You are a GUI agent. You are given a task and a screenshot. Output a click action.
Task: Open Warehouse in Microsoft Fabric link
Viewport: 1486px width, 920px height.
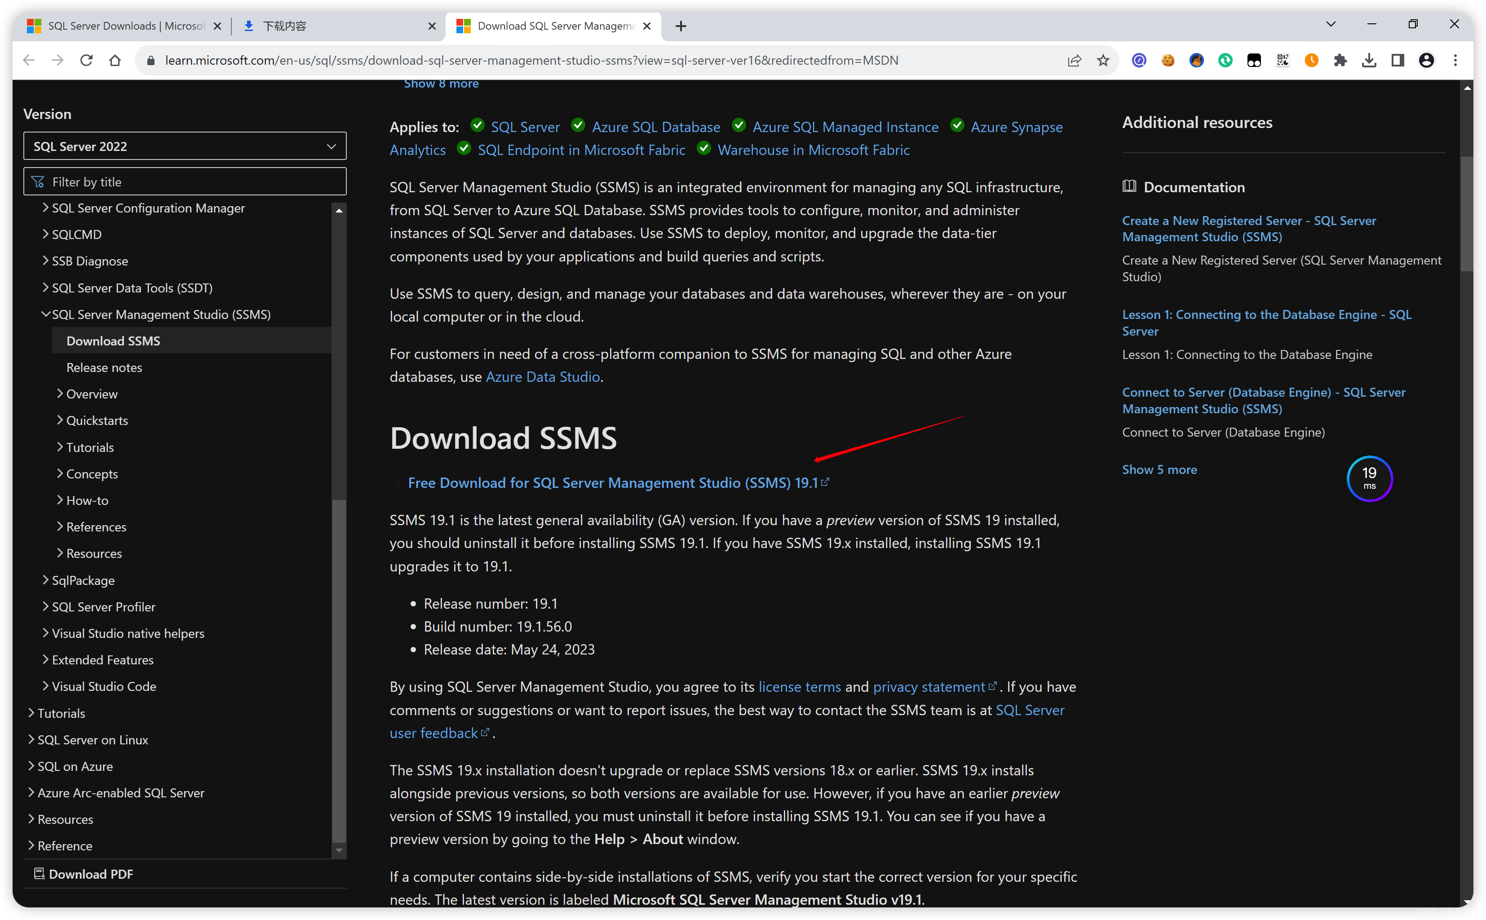(814, 150)
